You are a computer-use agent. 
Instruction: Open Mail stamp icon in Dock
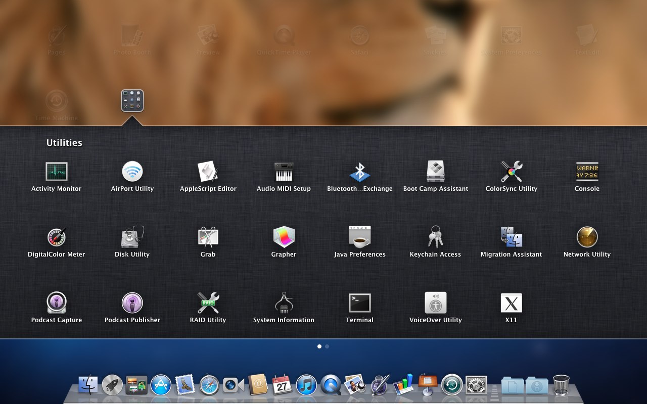coord(185,385)
